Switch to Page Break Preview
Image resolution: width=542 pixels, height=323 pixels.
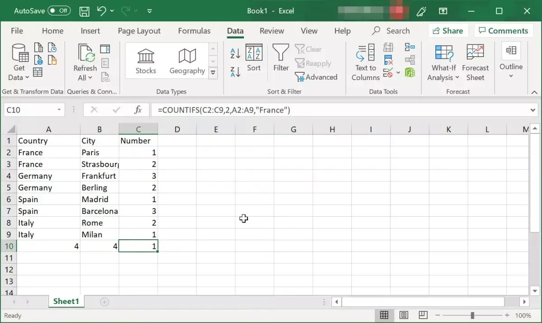(423, 315)
